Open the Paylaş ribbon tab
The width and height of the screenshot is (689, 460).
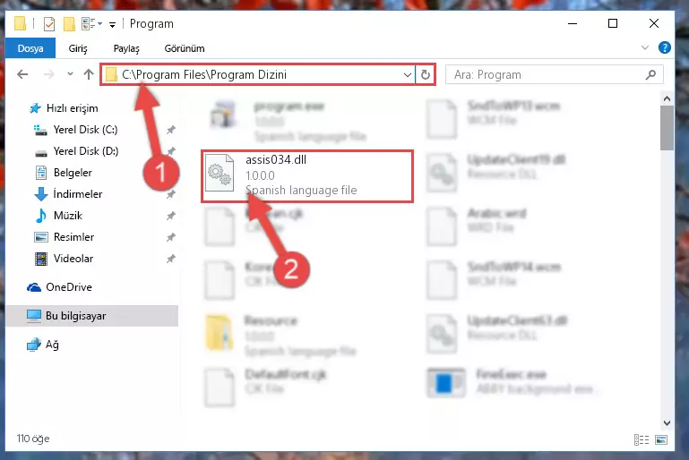(126, 48)
